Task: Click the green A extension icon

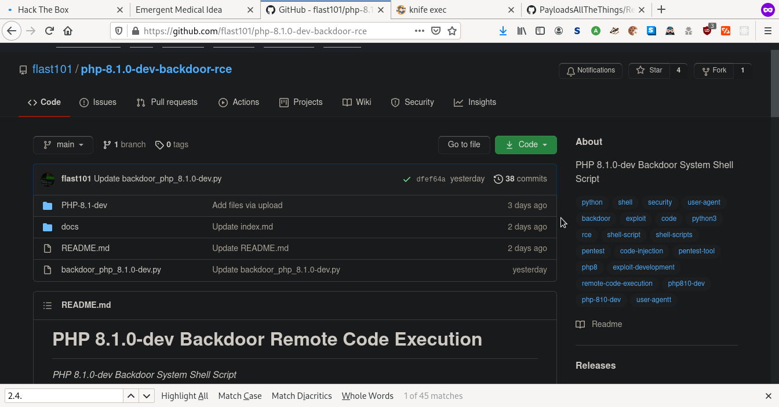Action: tap(596, 31)
